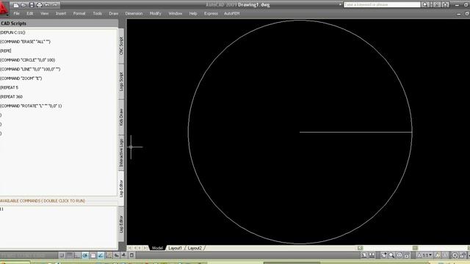Switch to the Layout1 tab
470x264 pixels.
tap(175, 248)
